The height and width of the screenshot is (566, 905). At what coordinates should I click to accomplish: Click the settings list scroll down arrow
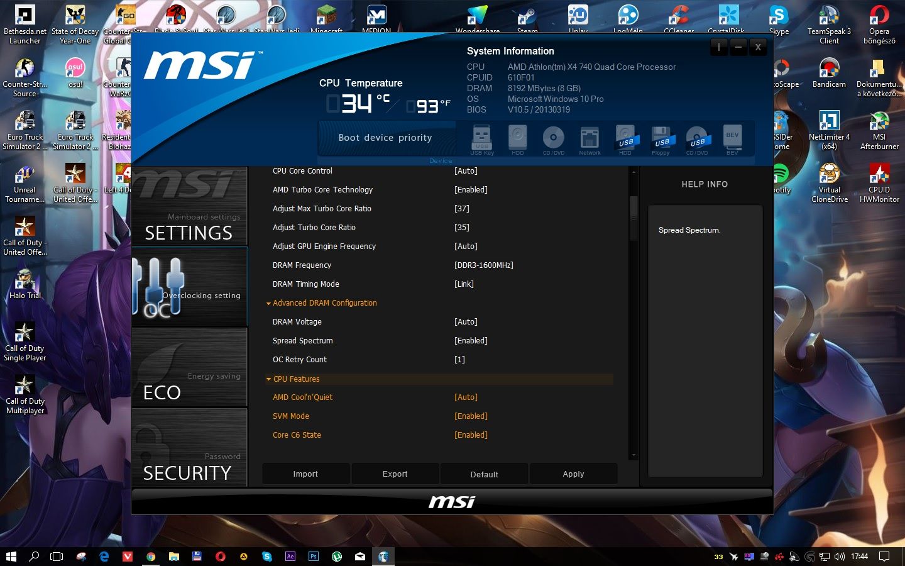[x=633, y=455]
